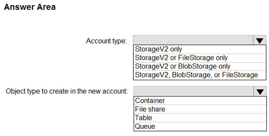
Task: Select the File share option
Action: [150, 109]
